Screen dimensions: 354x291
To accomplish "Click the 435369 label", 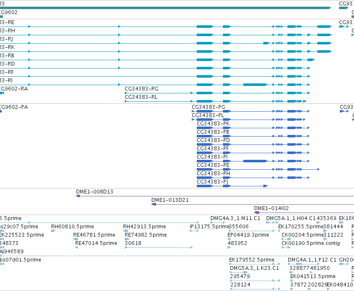I will tap(327, 218).
